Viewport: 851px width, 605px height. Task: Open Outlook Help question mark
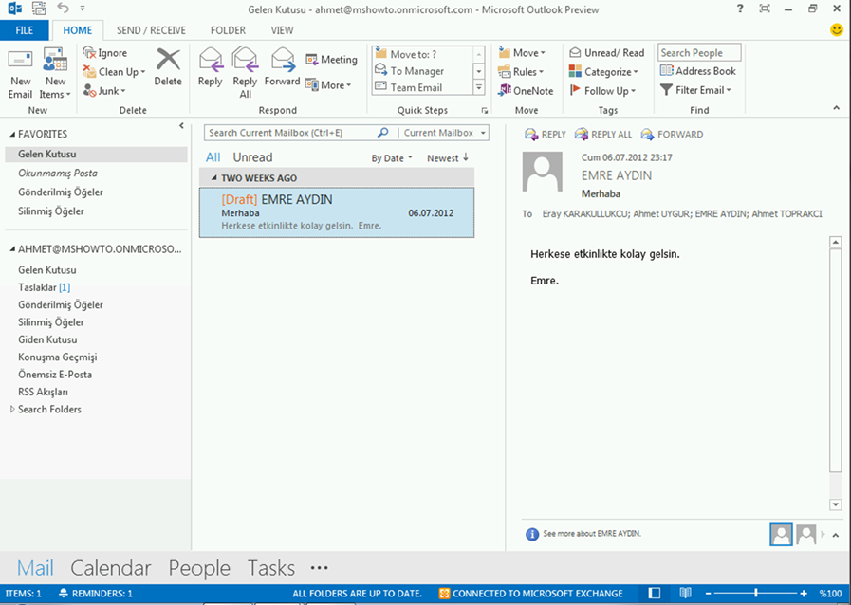(740, 9)
